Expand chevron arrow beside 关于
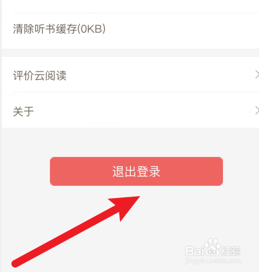 tap(257, 110)
